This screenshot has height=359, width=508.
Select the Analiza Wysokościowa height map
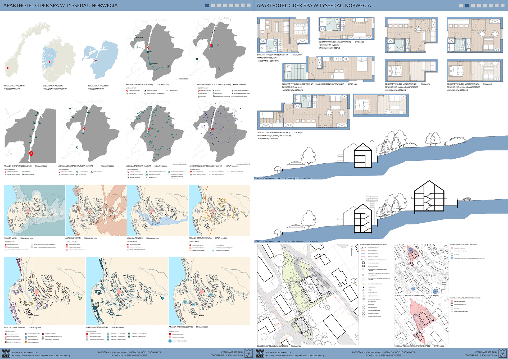(127, 291)
